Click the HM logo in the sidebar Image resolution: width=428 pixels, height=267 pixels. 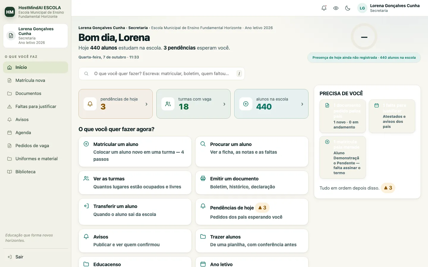point(10,12)
